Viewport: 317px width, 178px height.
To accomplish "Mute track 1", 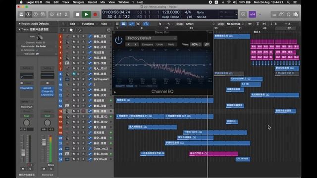I will click(x=74, y=36).
